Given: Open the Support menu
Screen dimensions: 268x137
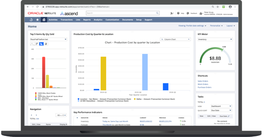Looking at the screenshot, I should coord(148,20).
